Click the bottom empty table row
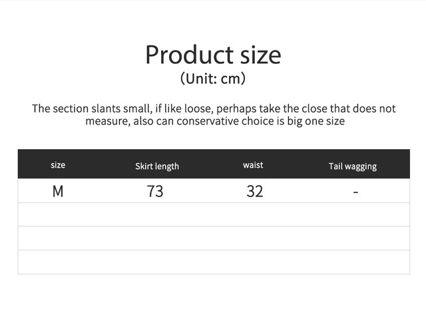The image size is (426, 317). 213,262
